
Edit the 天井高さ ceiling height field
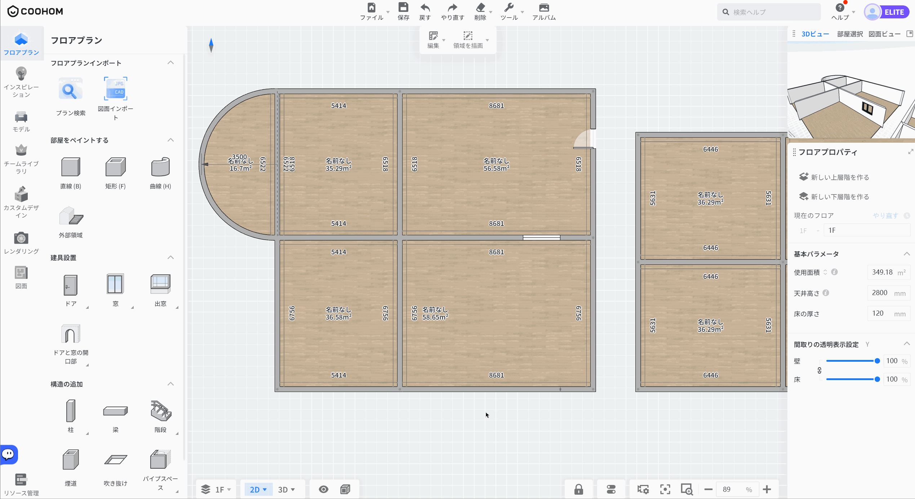click(889, 293)
